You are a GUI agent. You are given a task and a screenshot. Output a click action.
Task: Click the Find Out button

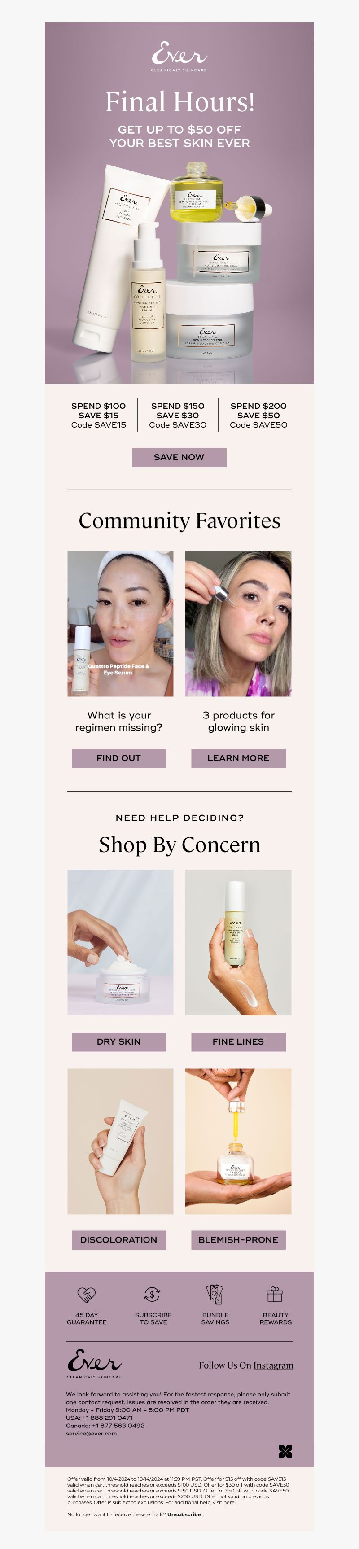[118, 757]
